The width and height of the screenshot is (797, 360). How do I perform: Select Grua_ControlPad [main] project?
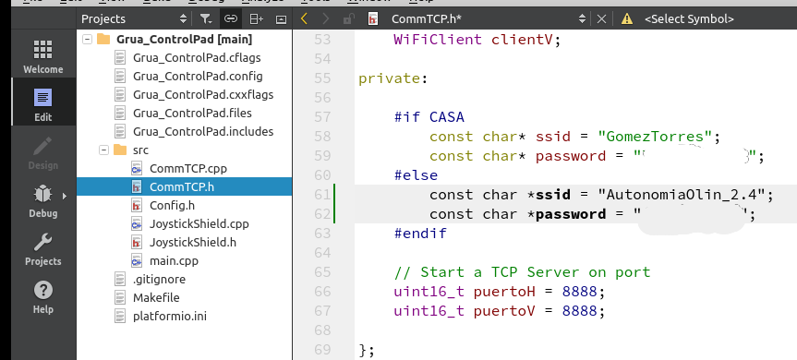click(184, 39)
